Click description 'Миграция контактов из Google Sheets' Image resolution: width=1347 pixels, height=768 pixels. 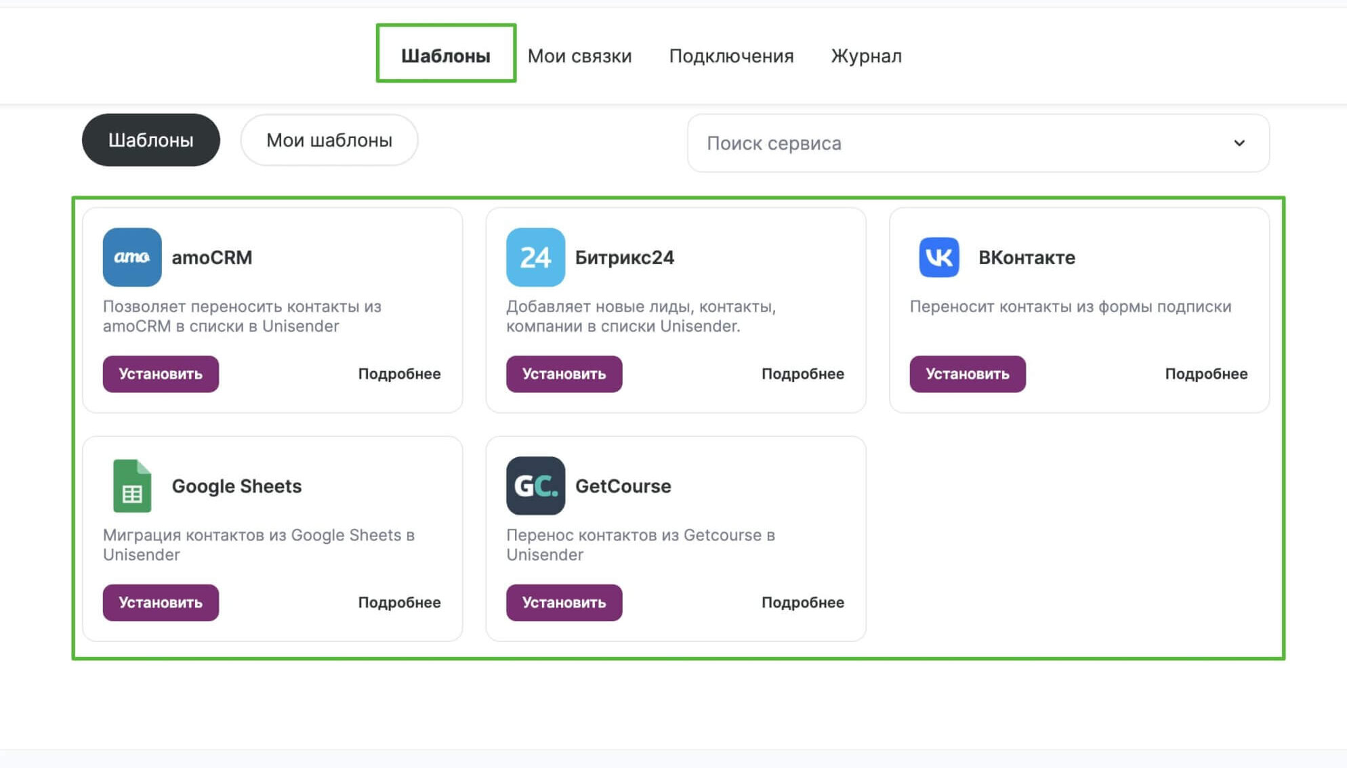coord(259,545)
